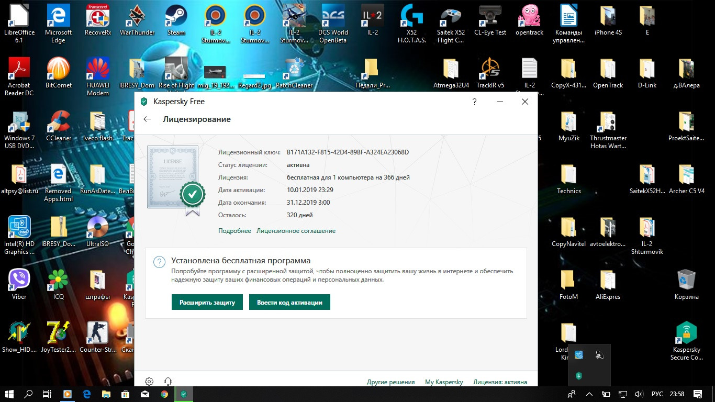Image resolution: width=715 pixels, height=402 pixels.
Task: Open the My Kaspersky link
Action: [444, 382]
